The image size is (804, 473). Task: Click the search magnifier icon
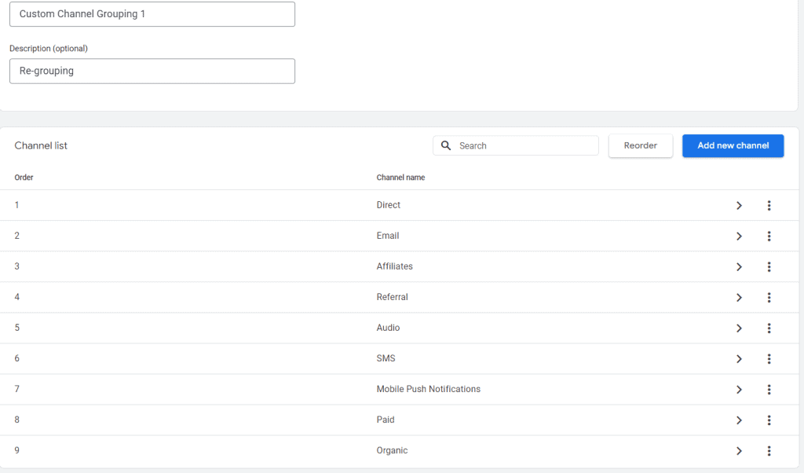[446, 145]
